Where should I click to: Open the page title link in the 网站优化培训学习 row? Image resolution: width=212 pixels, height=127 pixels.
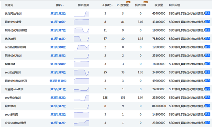(x=186, y=81)
